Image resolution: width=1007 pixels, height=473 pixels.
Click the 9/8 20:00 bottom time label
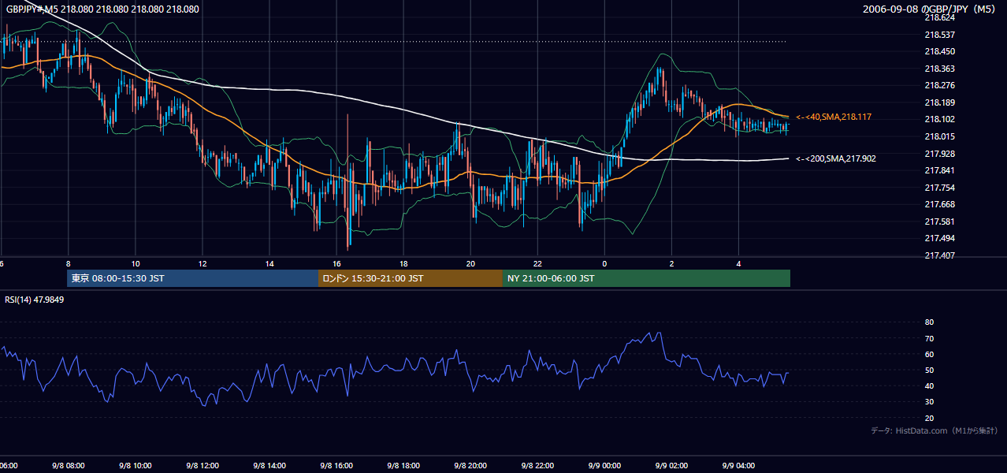[470, 465]
